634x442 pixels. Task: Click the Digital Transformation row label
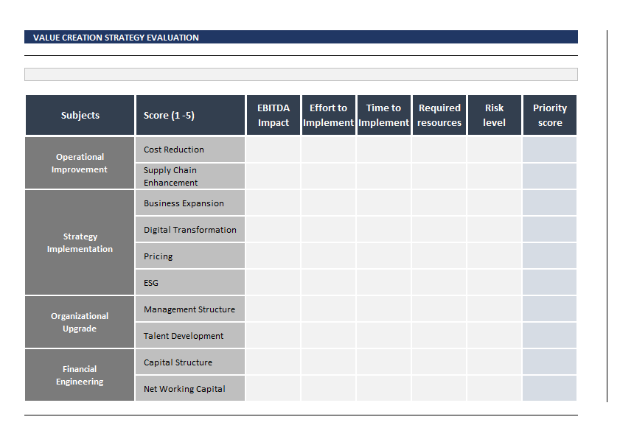click(190, 229)
